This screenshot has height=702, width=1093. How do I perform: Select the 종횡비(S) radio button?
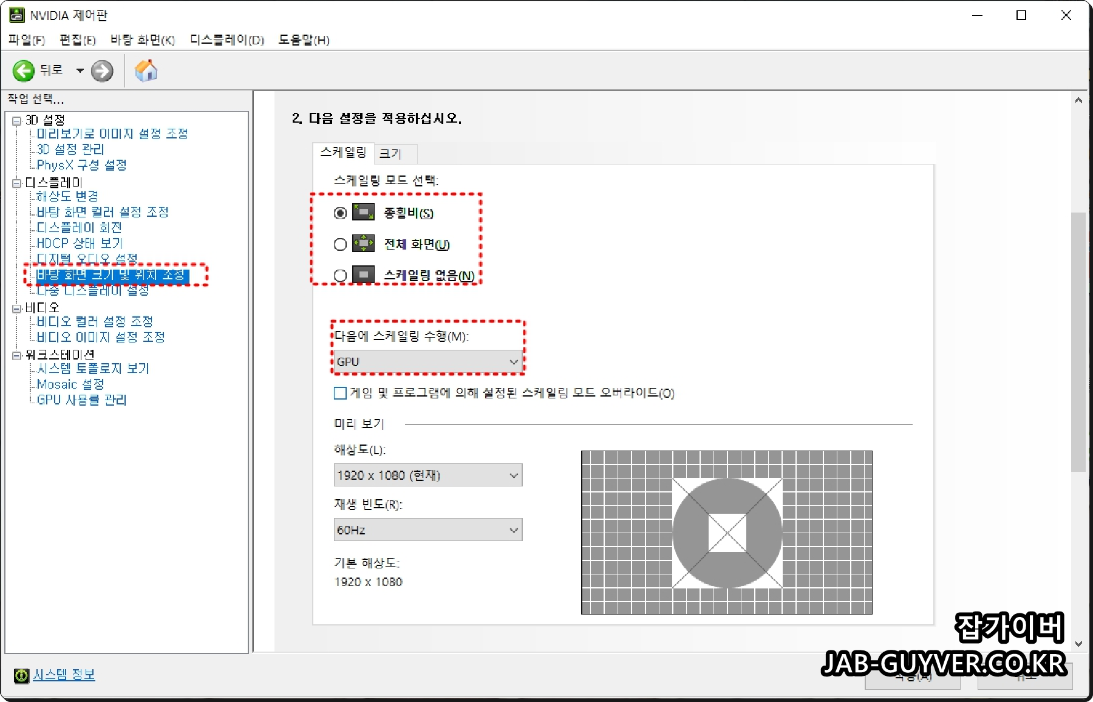click(x=340, y=213)
